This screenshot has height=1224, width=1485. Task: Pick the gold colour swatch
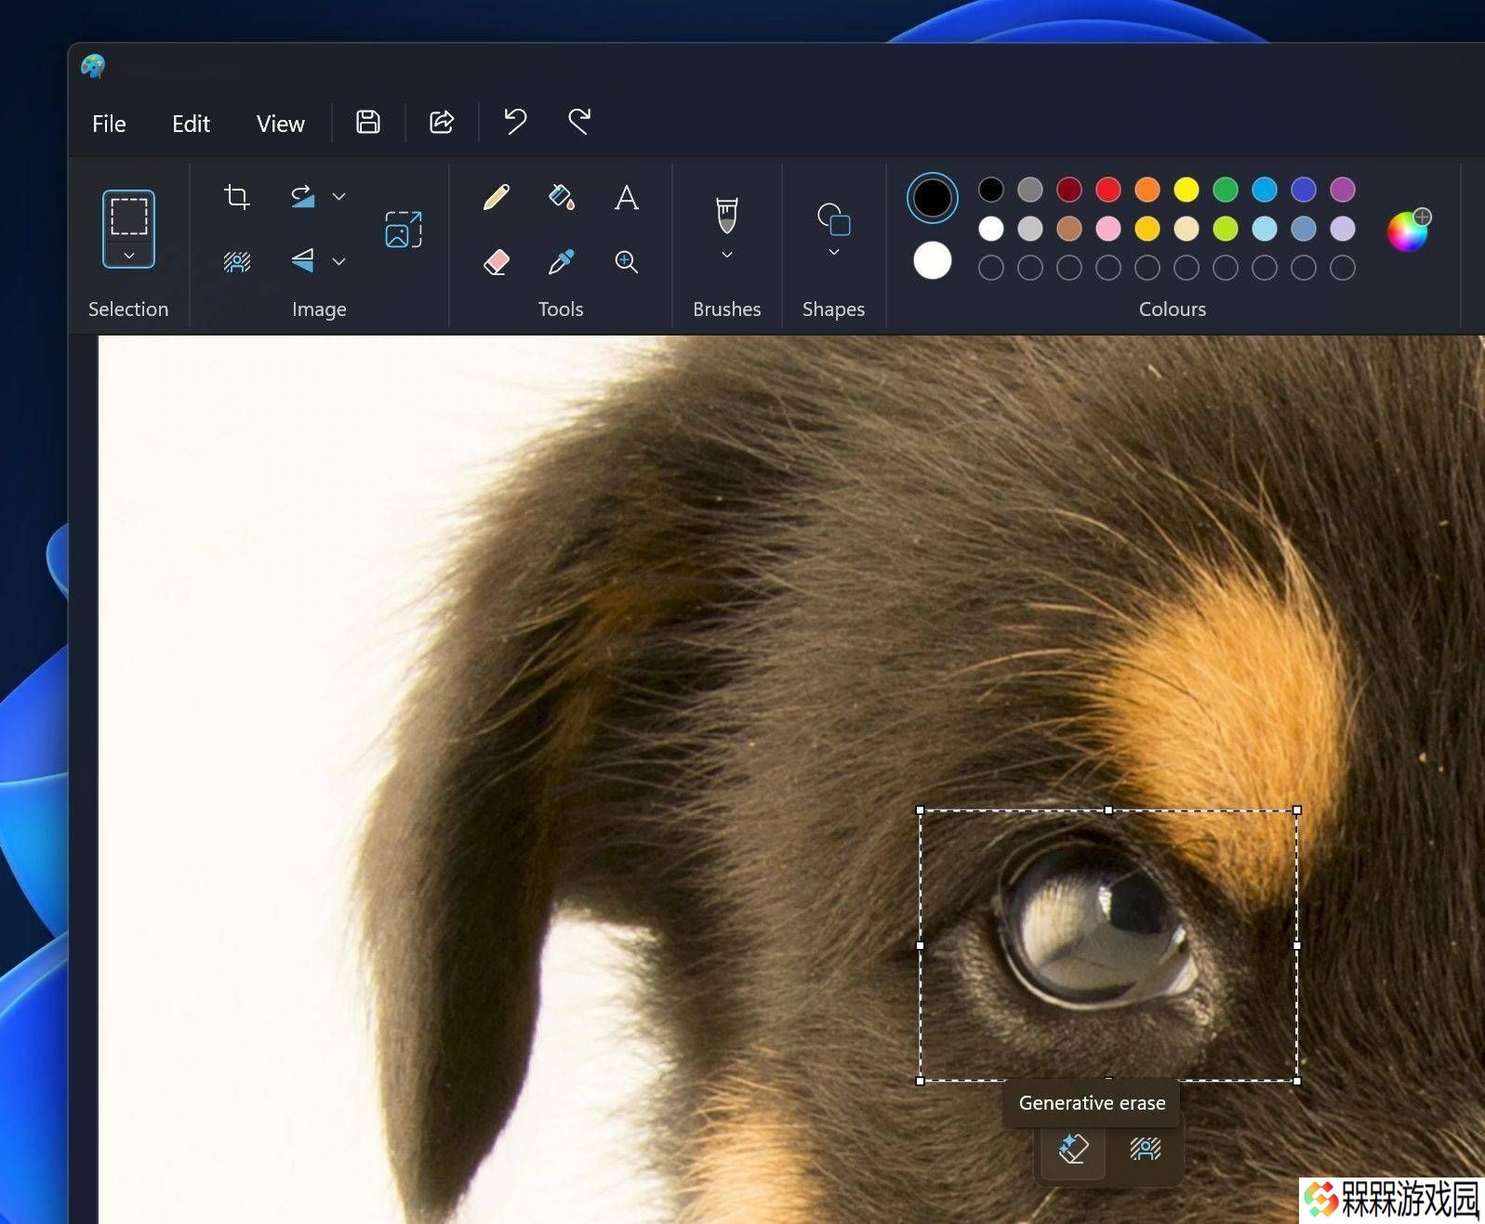(x=1147, y=229)
